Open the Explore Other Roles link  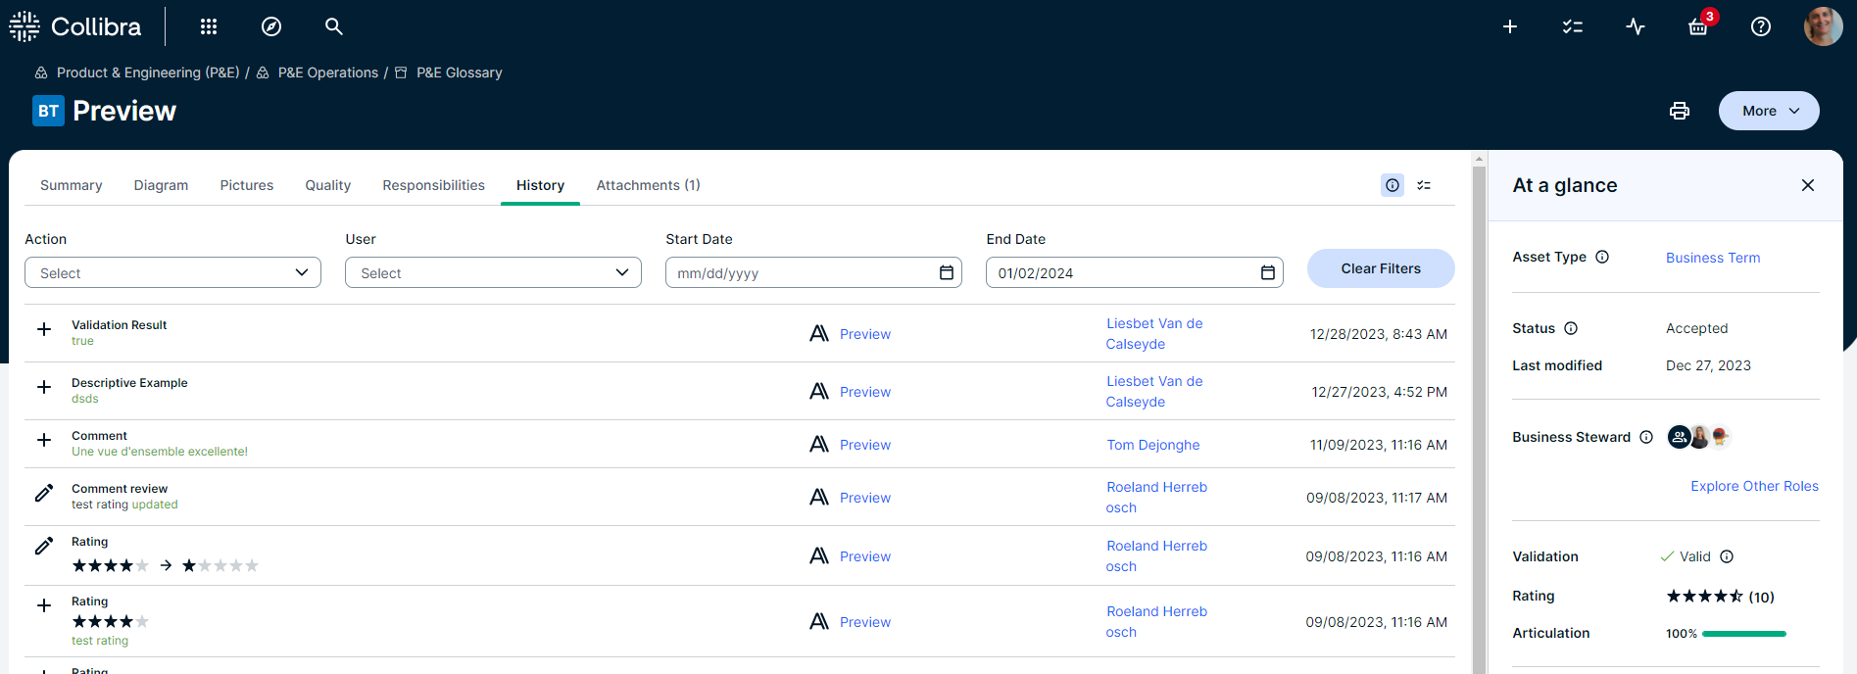coord(1754,486)
